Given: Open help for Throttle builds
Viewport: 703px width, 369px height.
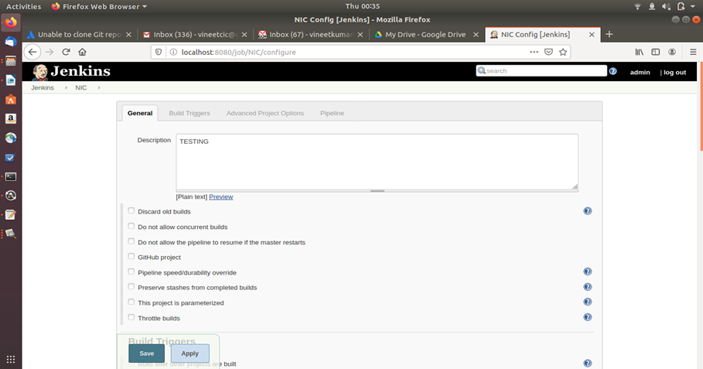Looking at the screenshot, I should pos(587,317).
